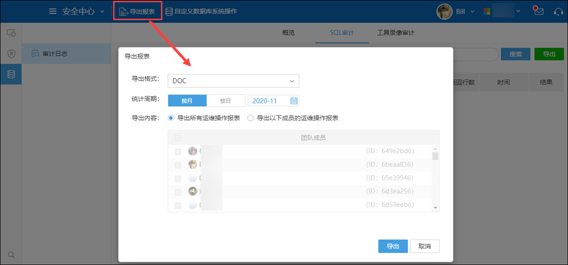Click the database icon beside 自定义数据库系统操作
568x265 pixels.
click(169, 12)
